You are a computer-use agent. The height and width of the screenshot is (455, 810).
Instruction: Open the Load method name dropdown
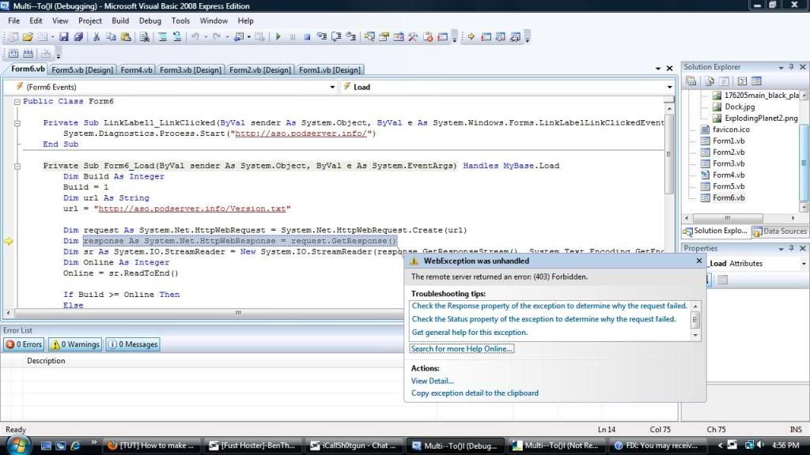[x=669, y=87]
